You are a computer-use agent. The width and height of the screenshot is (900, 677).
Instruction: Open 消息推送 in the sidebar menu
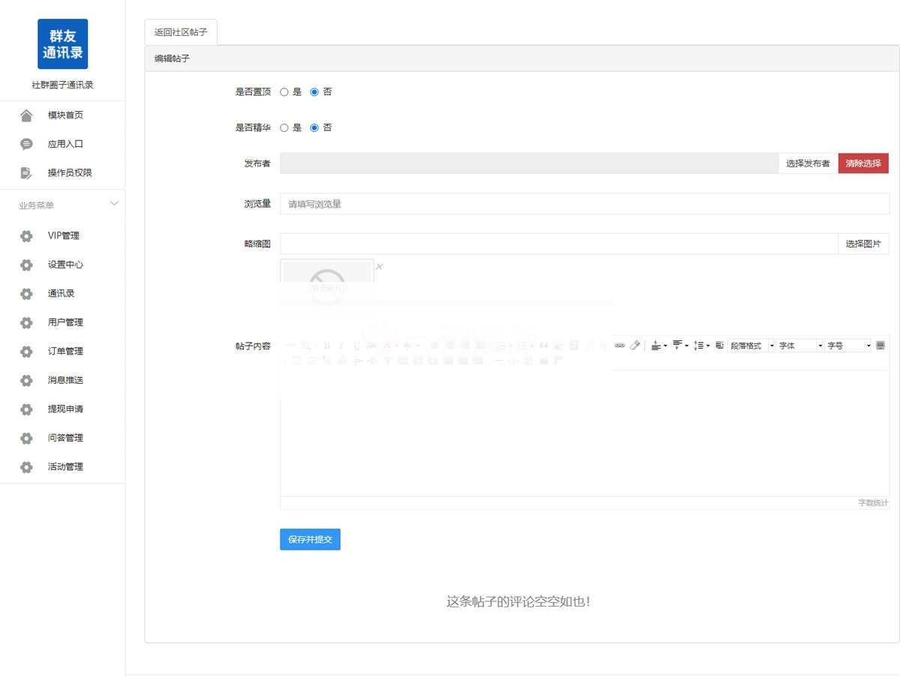coord(64,380)
